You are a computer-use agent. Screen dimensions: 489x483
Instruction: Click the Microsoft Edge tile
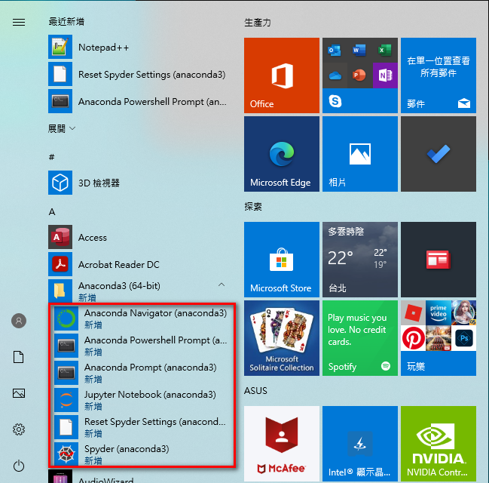[x=282, y=154]
